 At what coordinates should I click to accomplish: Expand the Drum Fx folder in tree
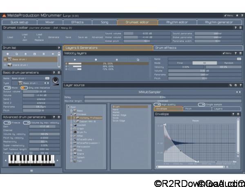click(71, 132)
